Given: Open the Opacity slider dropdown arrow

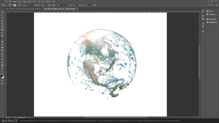Looking at the screenshot, I should pos(46,5).
